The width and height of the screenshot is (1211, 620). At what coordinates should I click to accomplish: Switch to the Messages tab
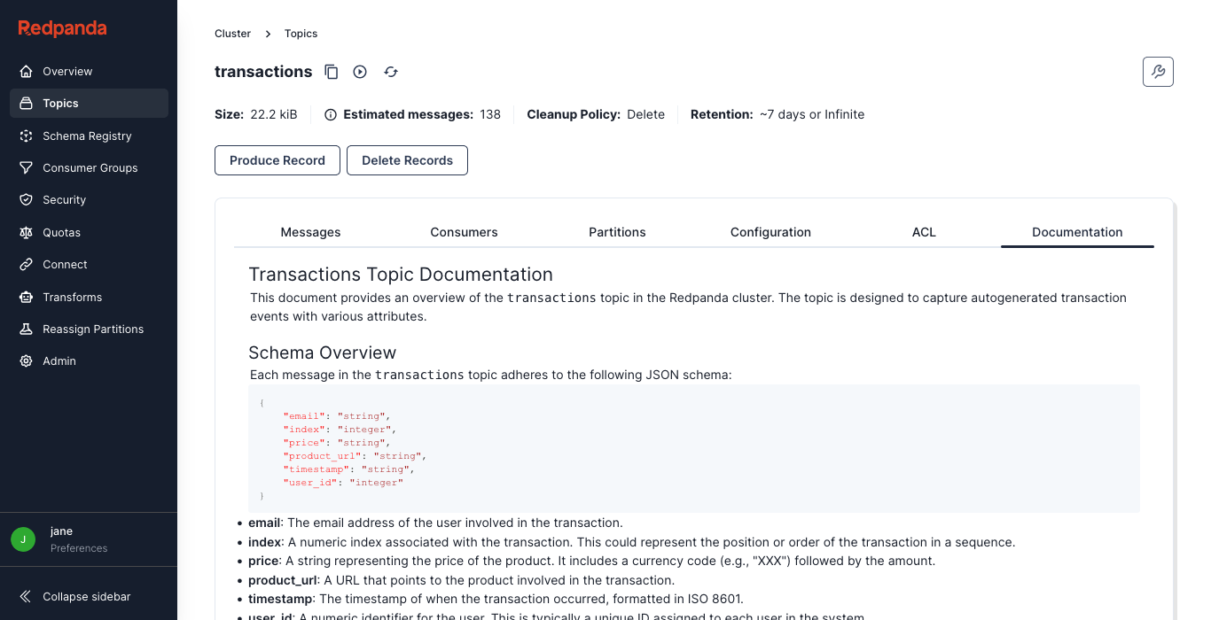pyautogui.click(x=310, y=232)
